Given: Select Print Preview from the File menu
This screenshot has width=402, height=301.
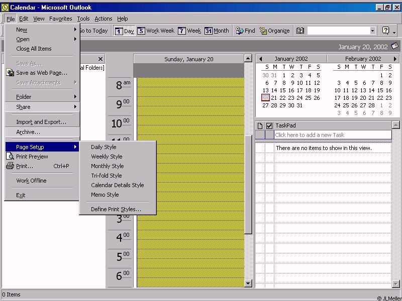Looking at the screenshot, I should pos(32,157).
